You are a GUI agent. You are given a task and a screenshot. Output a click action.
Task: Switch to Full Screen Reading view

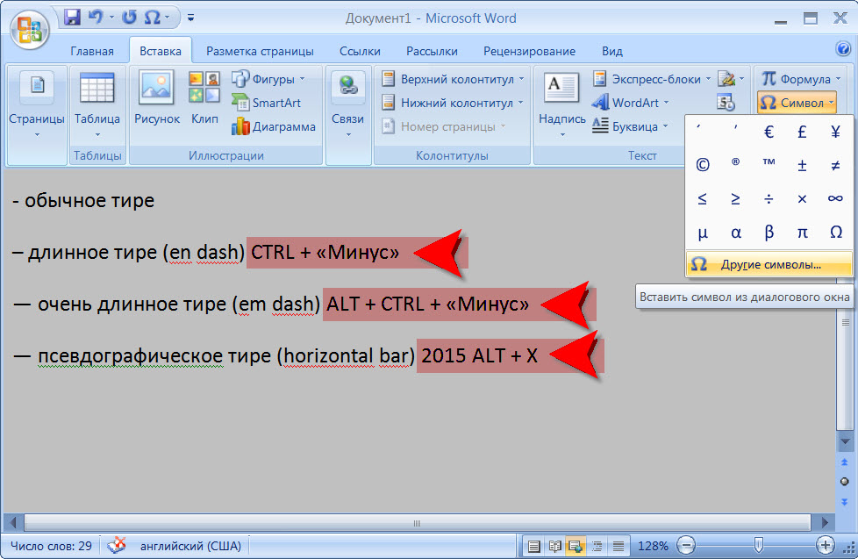554,546
